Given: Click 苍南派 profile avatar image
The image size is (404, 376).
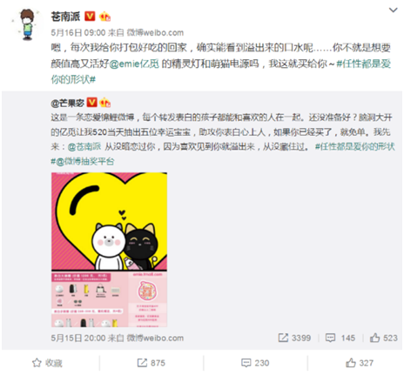Looking at the screenshot, I should (x=28, y=24).
